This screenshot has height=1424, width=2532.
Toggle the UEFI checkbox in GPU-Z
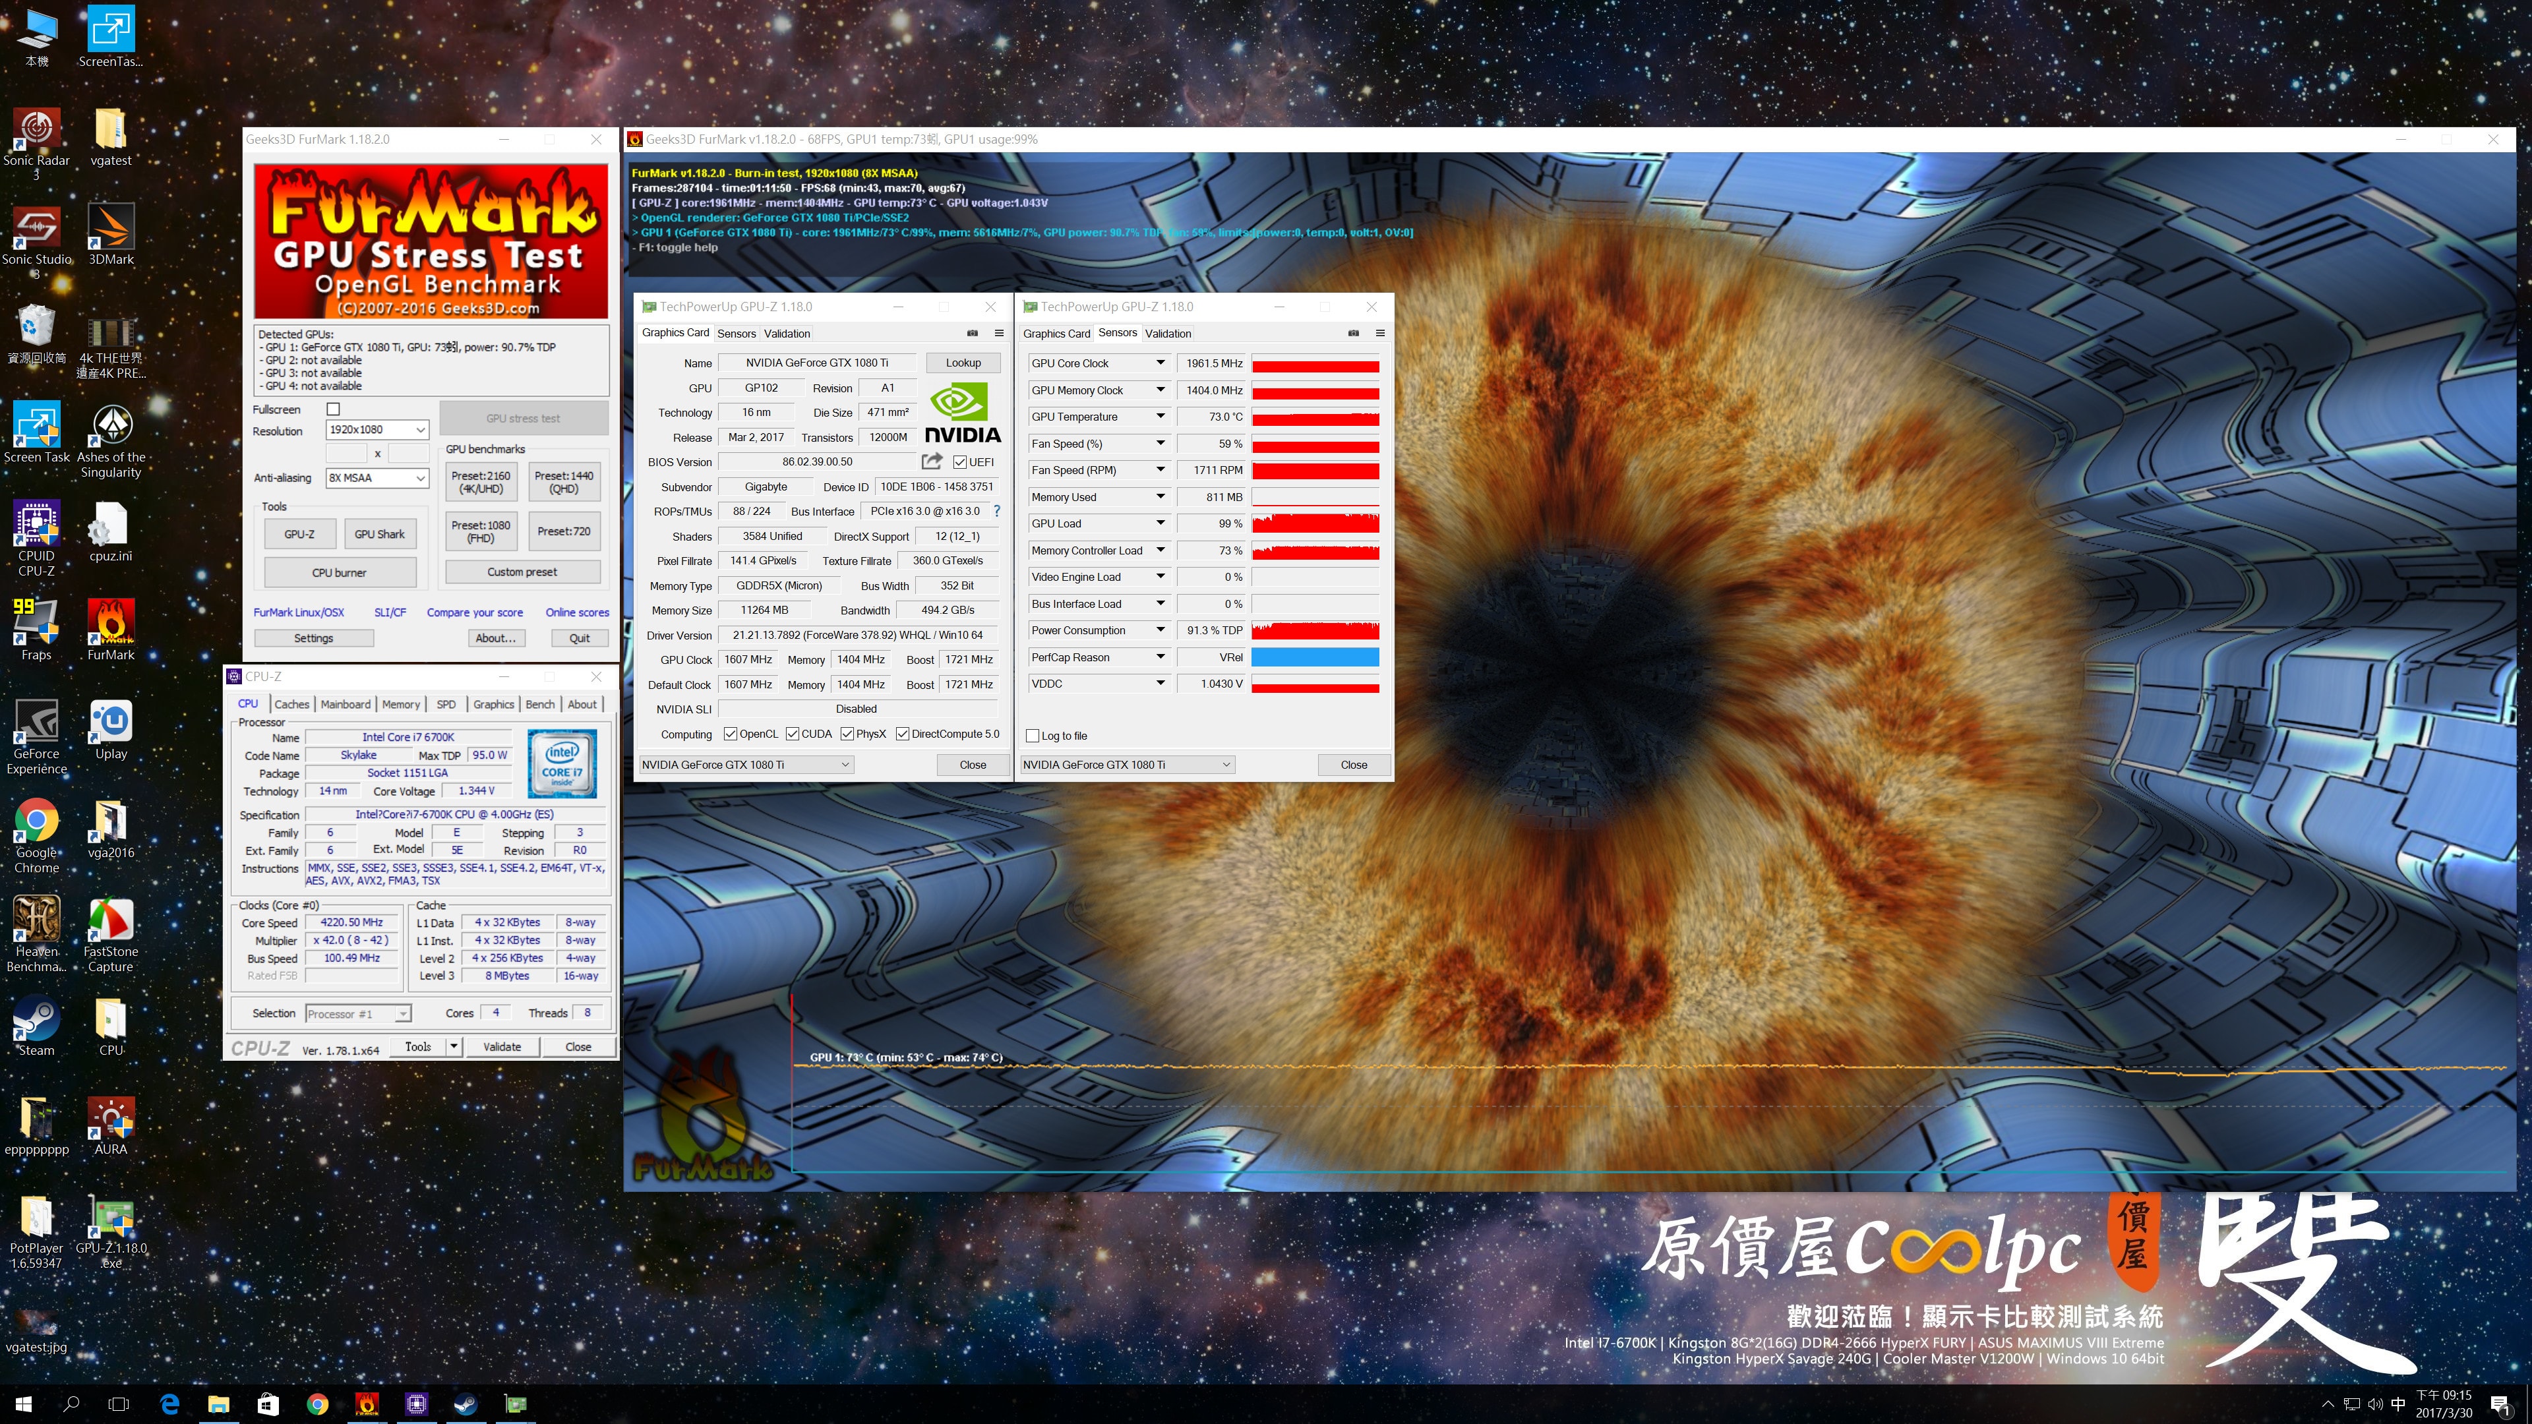959,462
